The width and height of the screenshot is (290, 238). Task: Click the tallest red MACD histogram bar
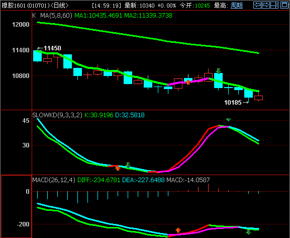point(208,188)
